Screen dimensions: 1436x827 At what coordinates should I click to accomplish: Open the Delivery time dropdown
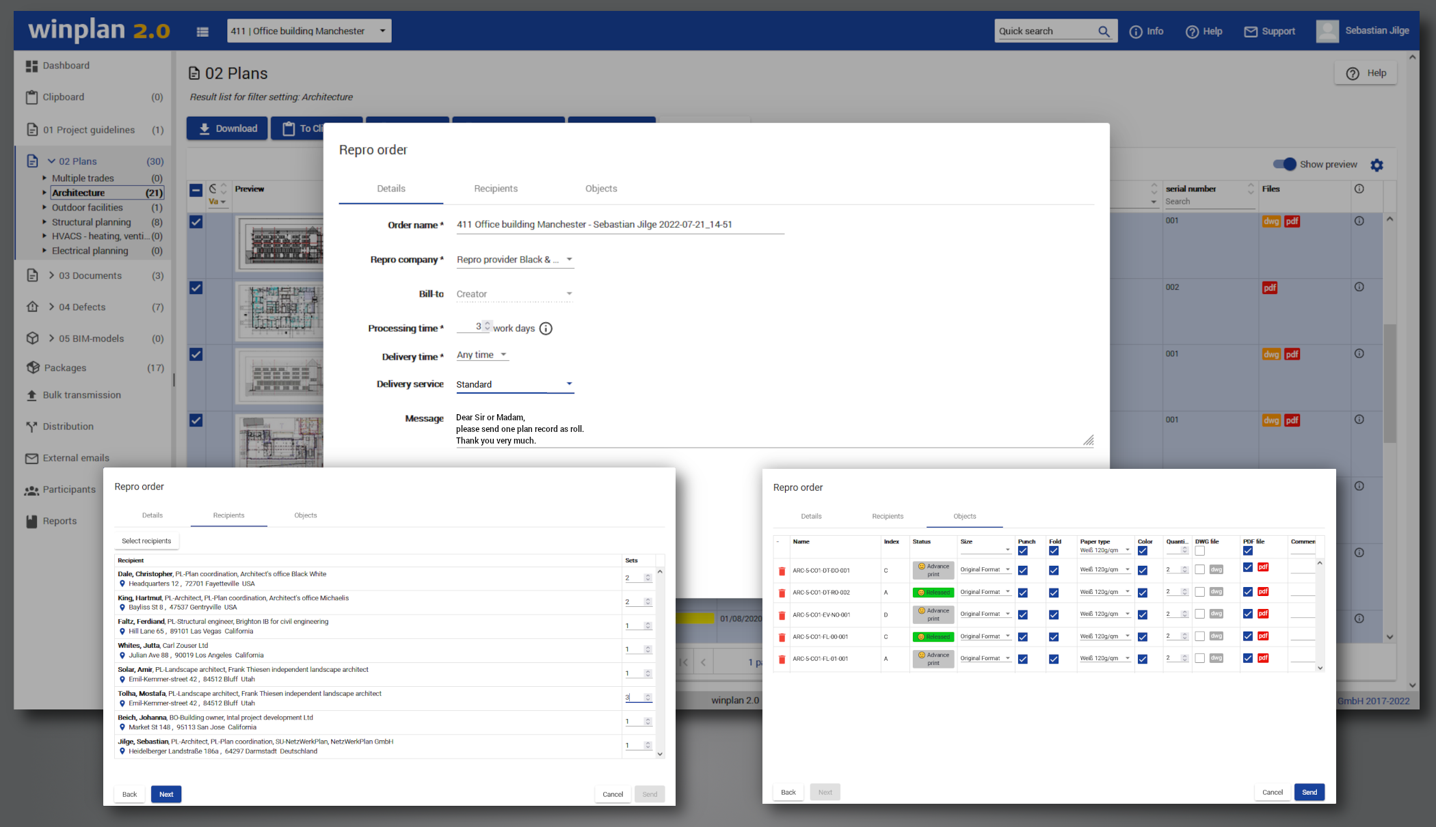482,355
